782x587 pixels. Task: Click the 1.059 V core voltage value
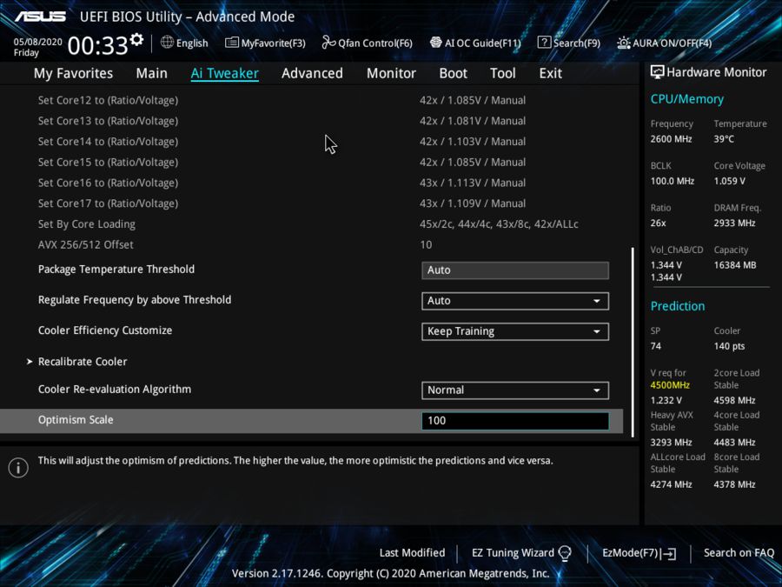(729, 181)
